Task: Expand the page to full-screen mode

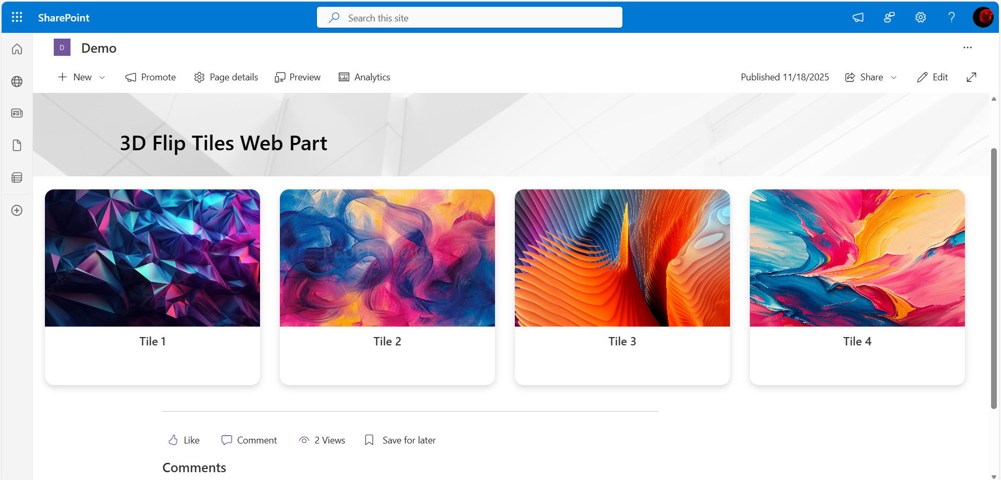Action: 971,77
